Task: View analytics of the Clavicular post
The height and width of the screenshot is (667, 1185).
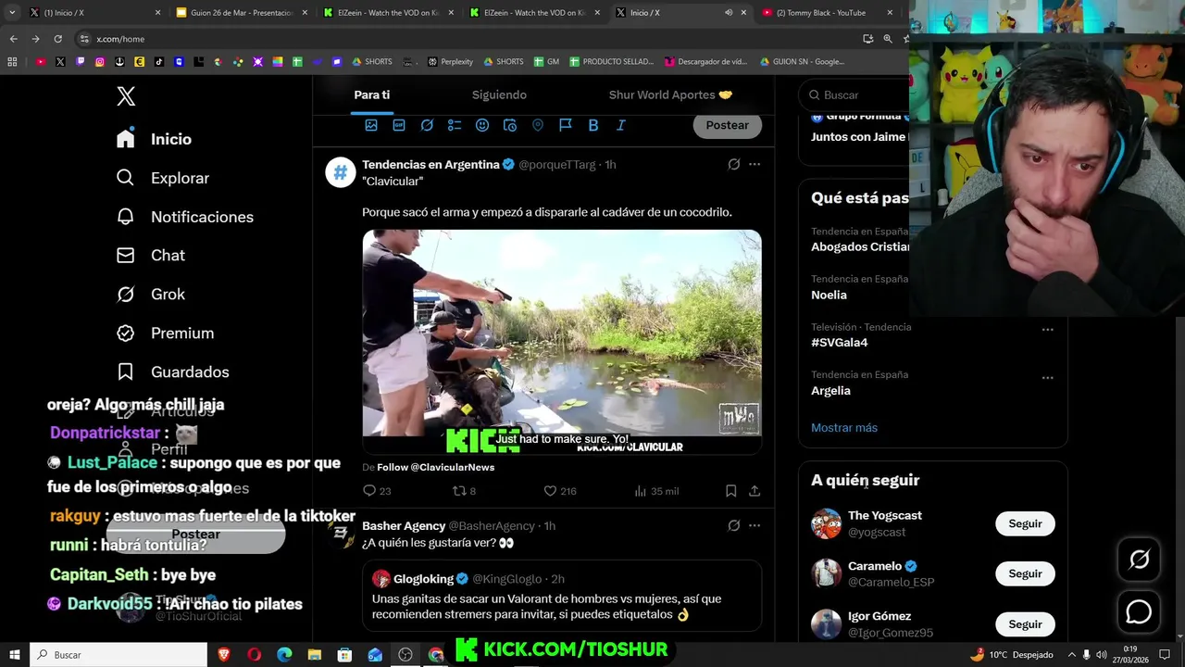Action: tap(656, 491)
